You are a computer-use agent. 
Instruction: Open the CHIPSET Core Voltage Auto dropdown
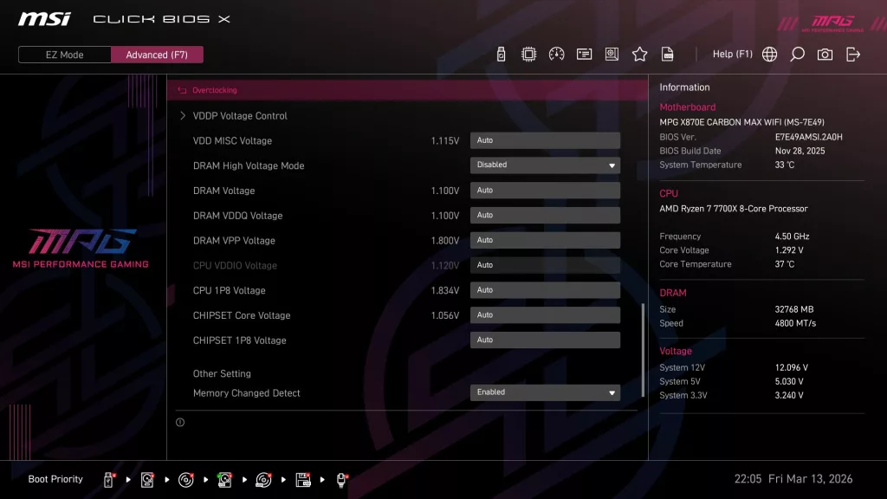[545, 314]
